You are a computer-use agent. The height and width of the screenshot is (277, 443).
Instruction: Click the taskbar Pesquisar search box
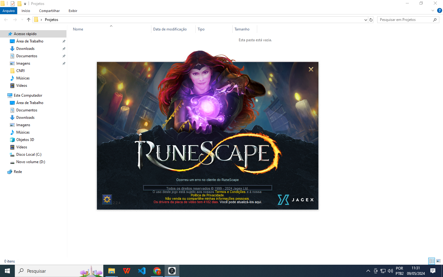(x=59, y=271)
